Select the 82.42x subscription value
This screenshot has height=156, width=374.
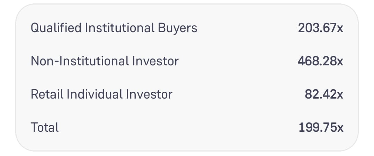(324, 94)
